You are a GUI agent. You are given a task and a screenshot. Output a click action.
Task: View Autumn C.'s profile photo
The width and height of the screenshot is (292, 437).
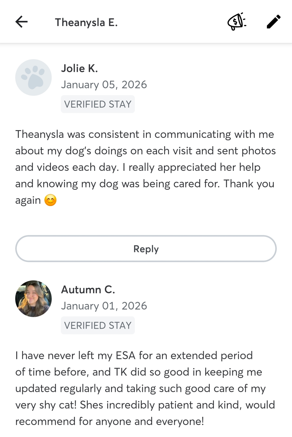coord(33,299)
